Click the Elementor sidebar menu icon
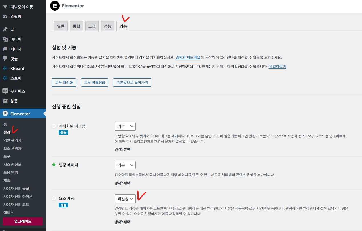The image size is (362, 231). coord(5,114)
